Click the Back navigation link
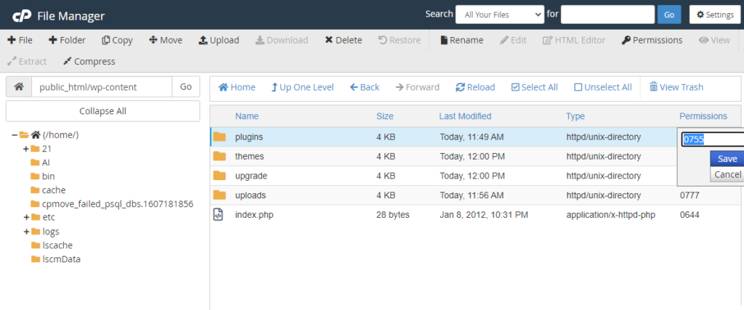The image size is (744, 310). [365, 87]
